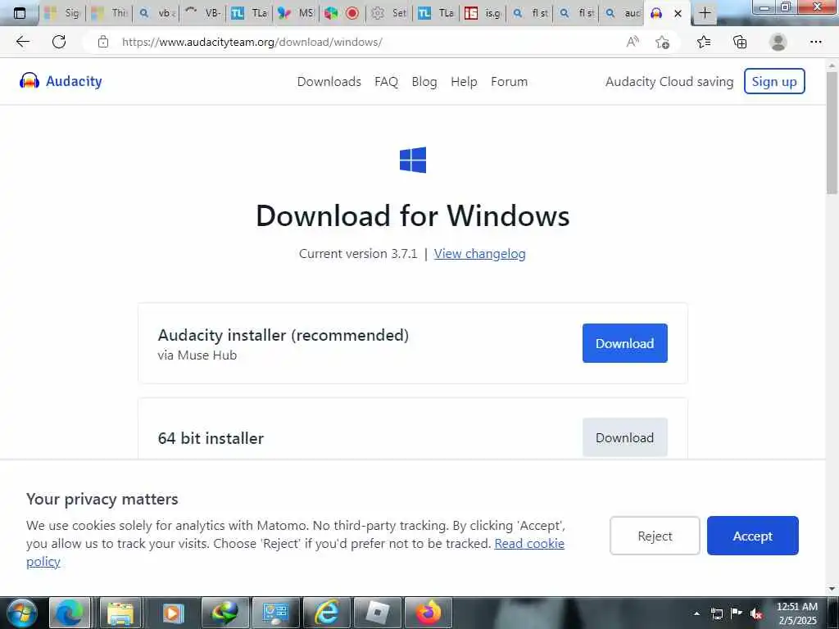Open the Action Center flag icon

pos(737,613)
